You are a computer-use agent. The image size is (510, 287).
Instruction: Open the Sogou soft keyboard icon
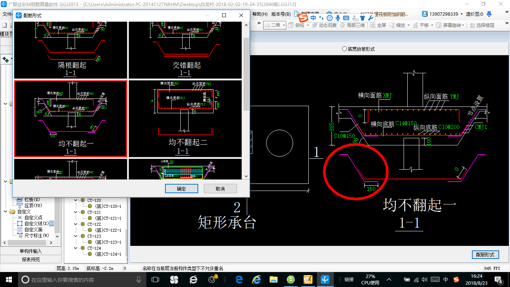(346, 18)
